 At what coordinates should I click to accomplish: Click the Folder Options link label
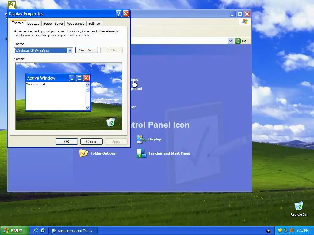tap(103, 153)
